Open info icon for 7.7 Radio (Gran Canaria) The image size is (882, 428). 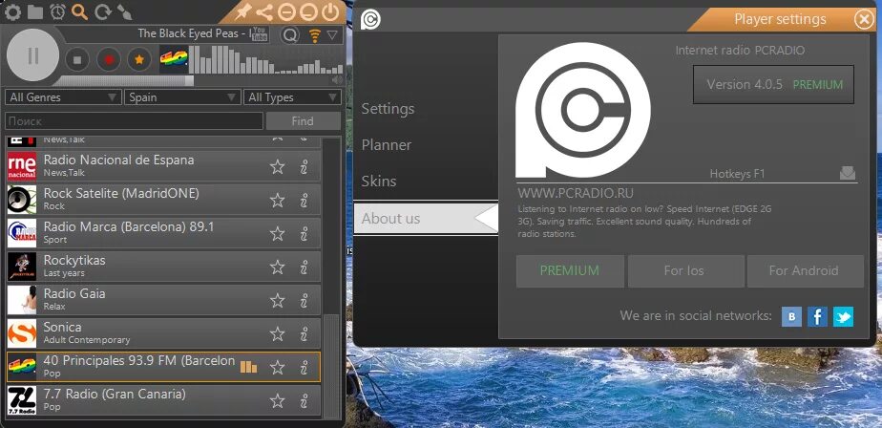click(304, 400)
